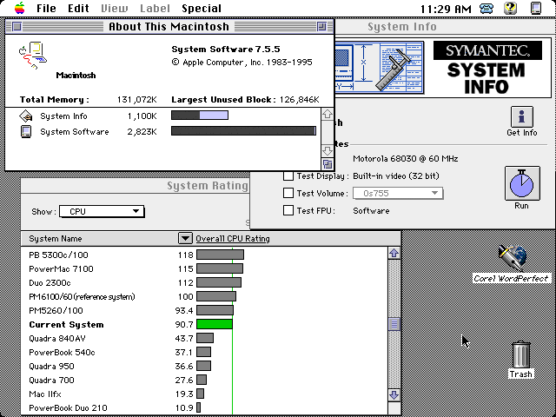The image size is (556, 417).
Task: Sort by Overall CPU Rating header
Action: tap(233, 239)
